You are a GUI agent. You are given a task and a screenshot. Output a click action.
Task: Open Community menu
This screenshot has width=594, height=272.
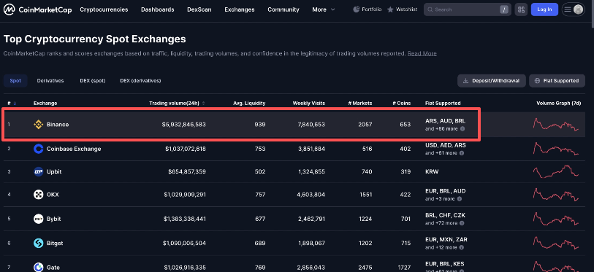[x=283, y=9]
